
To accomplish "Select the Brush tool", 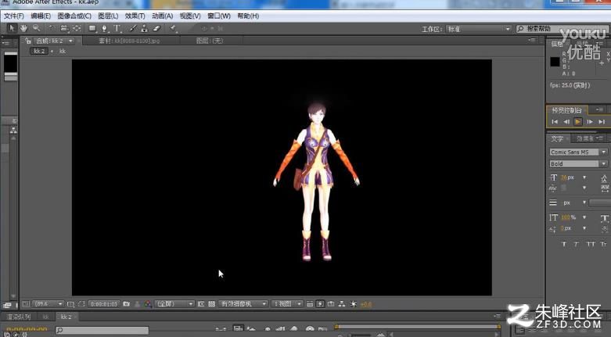I will coord(133,28).
